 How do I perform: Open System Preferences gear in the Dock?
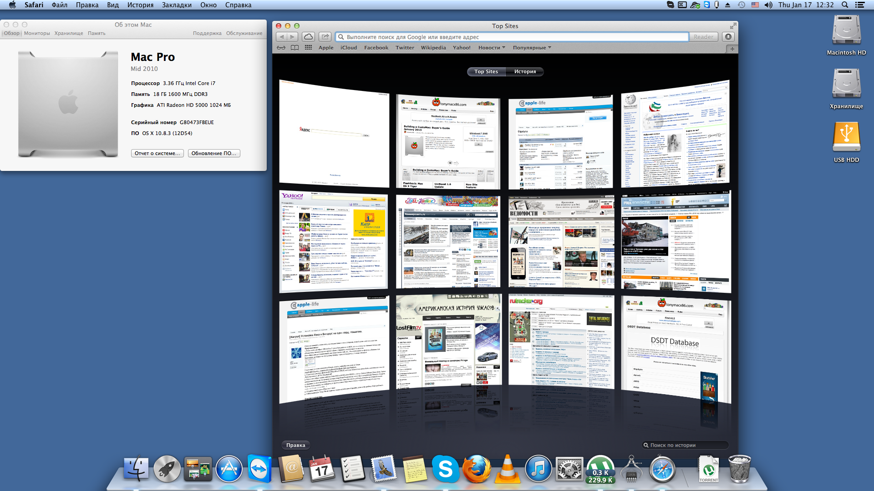pos(569,469)
